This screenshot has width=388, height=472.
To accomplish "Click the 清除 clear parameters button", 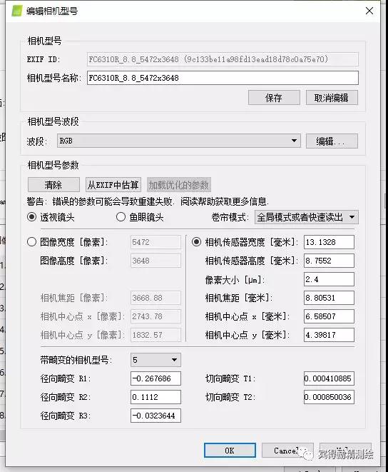I will (53, 184).
